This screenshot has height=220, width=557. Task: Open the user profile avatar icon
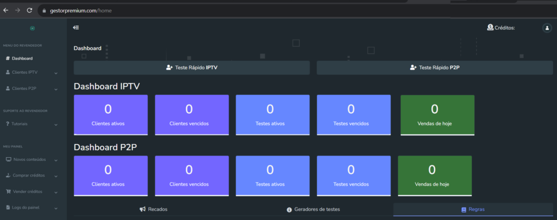547,28
